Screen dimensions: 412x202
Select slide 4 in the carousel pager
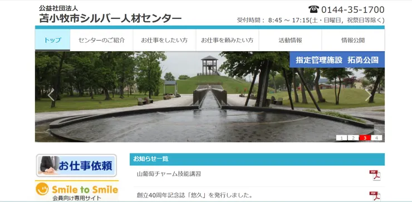pos(376,138)
